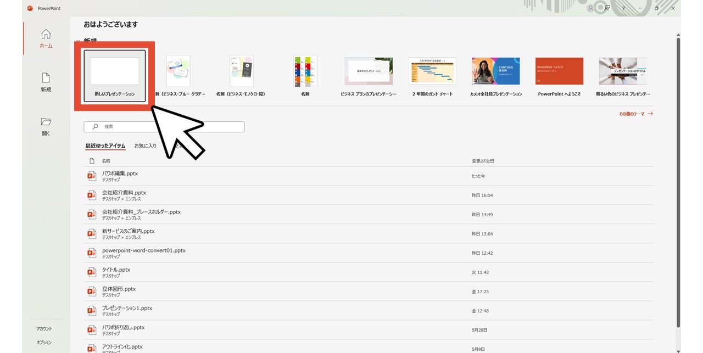The width and height of the screenshot is (703, 353).
Task: Open 会社紹介資料_プレースホルダー.pptx by its name
Action: [x=141, y=212]
